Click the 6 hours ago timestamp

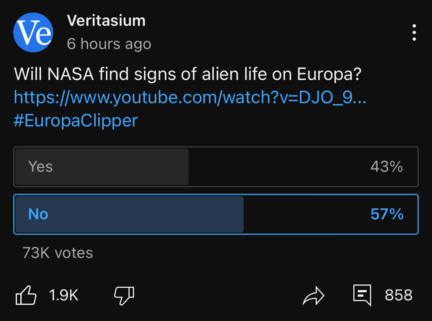(109, 44)
